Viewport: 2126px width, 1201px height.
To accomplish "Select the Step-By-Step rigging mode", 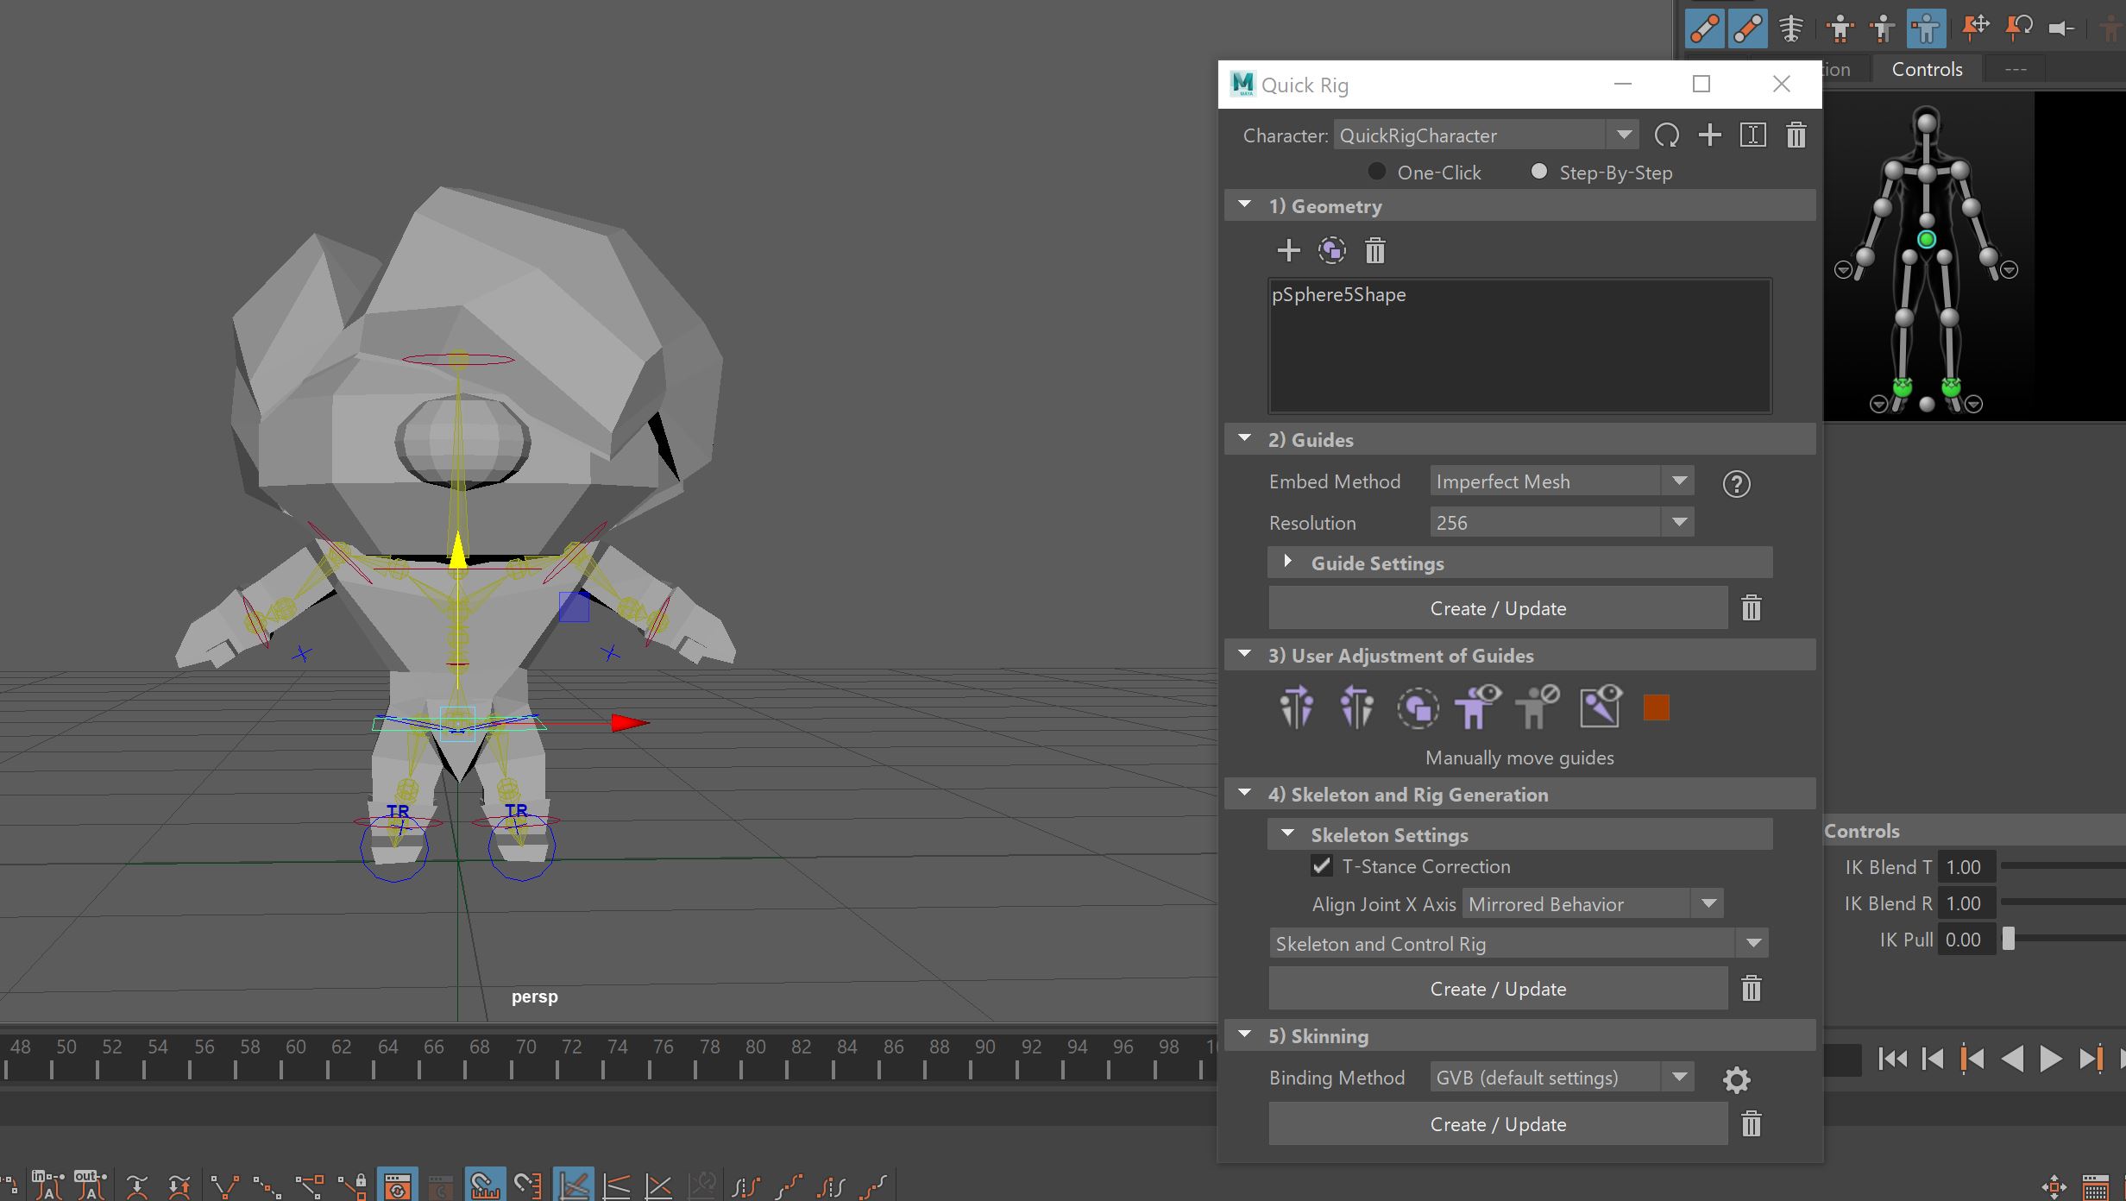I will 1539,172.
